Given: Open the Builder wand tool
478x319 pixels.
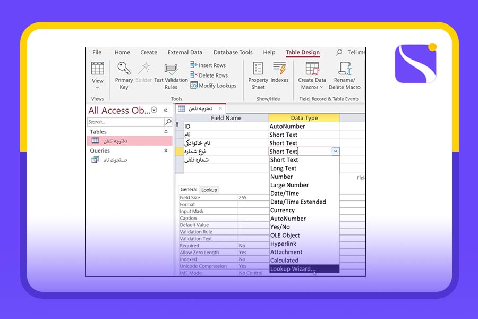Looking at the screenshot, I should tap(143, 73).
